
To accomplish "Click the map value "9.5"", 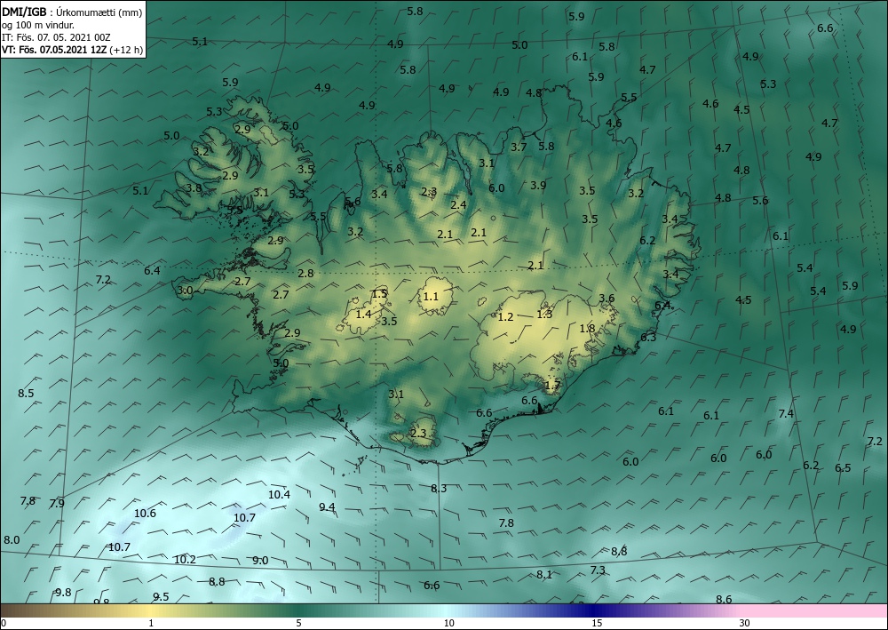I will coord(161,596).
